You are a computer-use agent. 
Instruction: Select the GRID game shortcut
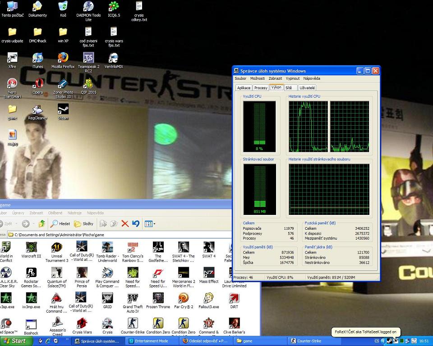click(x=107, y=300)
